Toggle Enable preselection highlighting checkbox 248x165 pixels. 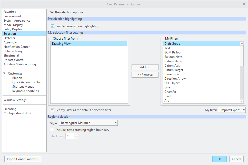[x=53, y=26]
